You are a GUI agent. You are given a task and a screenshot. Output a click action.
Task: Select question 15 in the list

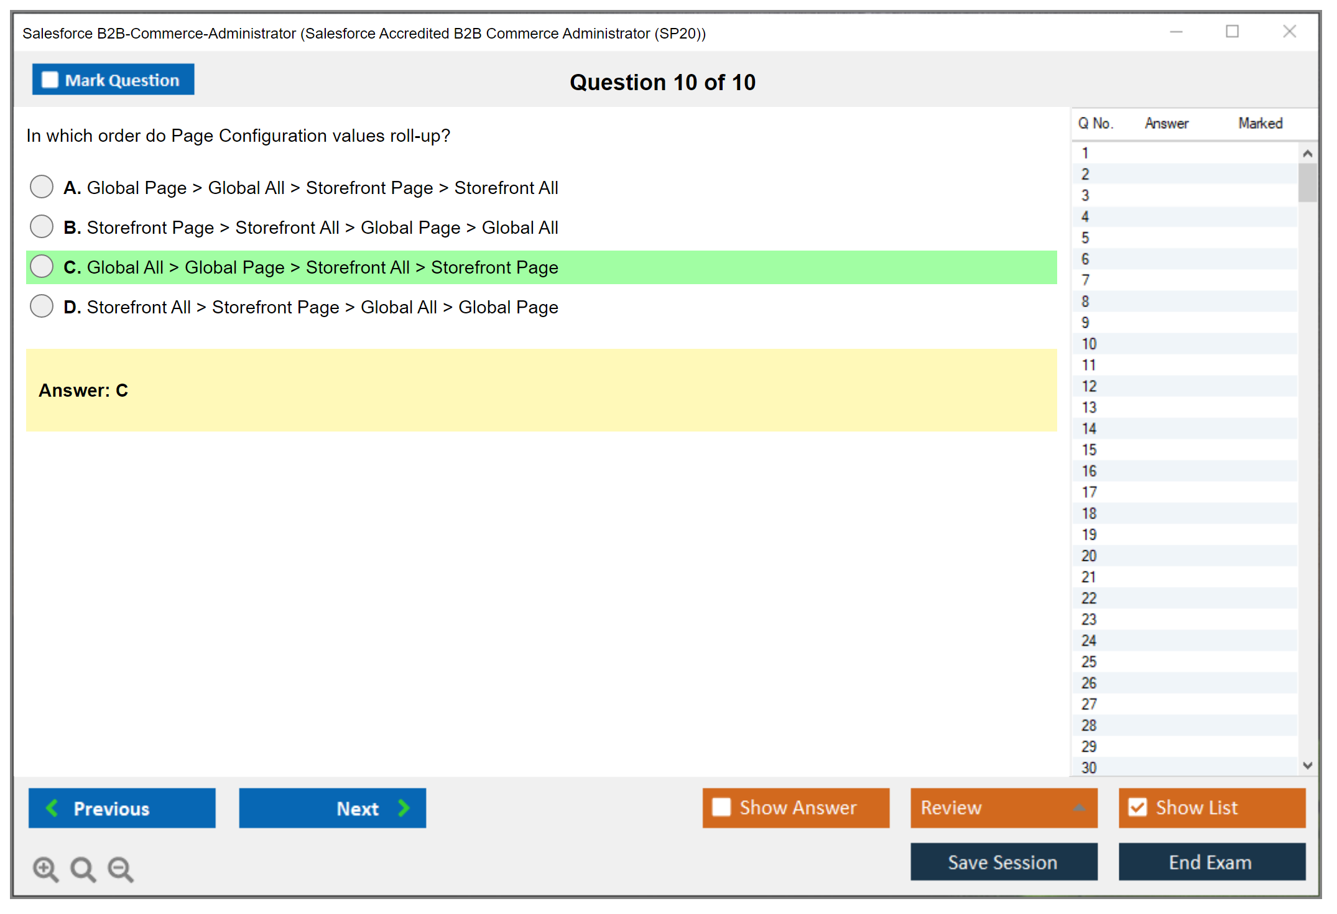click(1089, 450)
